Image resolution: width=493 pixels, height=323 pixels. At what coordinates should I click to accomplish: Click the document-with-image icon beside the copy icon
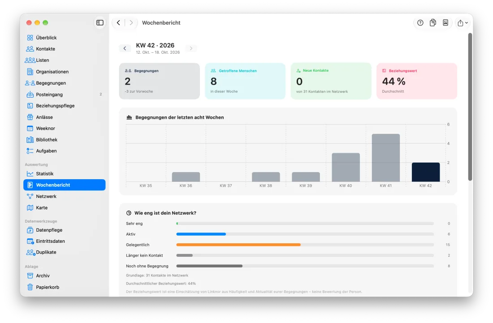(445, 22)
